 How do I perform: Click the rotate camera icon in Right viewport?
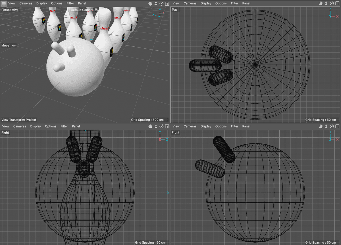pyautogui.click(x=161, y=126)
